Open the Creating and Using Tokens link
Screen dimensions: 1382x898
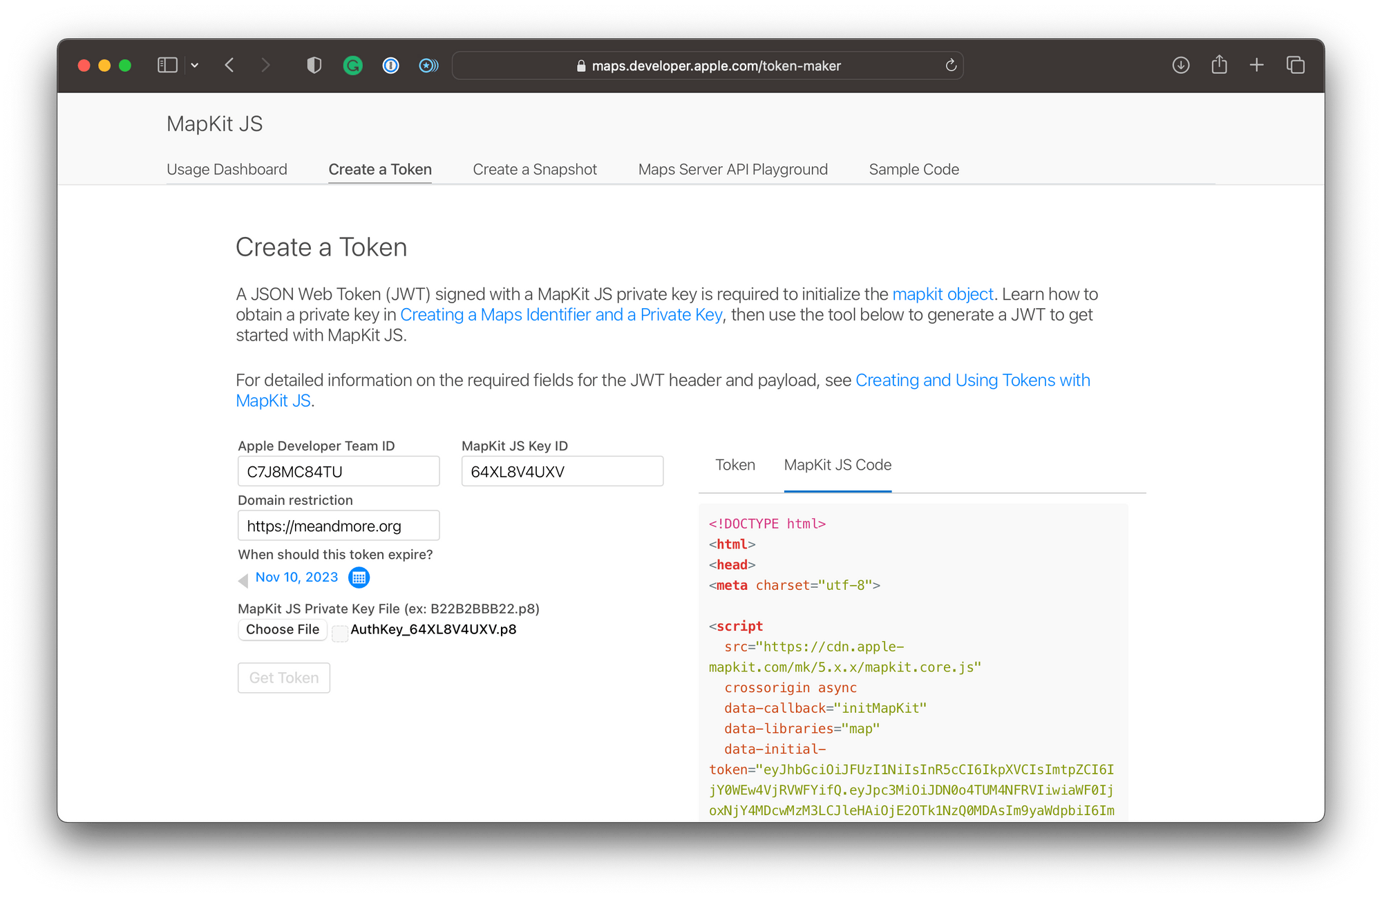coord(972,380)
